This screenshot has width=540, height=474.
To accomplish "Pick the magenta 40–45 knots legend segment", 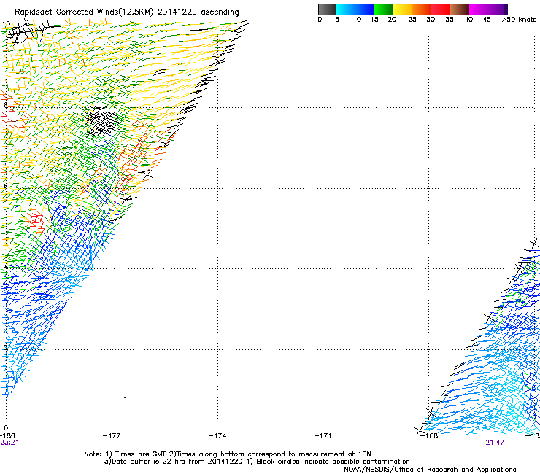I will coord(479,9).
